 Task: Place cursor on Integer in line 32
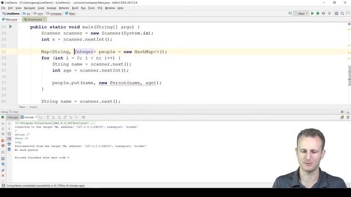pyautogui.click(x=84, y=52)
